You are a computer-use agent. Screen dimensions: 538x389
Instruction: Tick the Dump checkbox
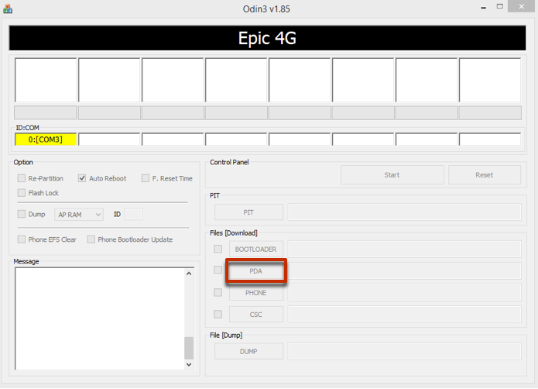point(22,214)
